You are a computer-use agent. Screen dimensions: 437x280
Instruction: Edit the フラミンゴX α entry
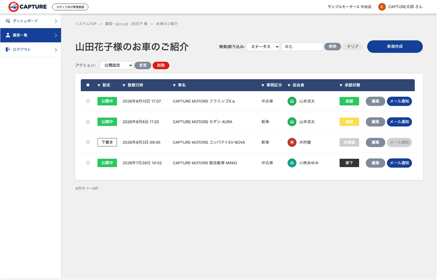pyautogui.click(x=375, y=101)
